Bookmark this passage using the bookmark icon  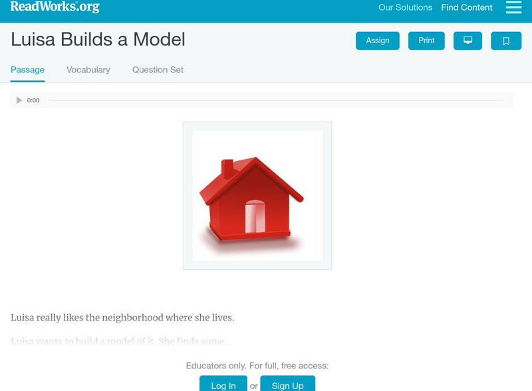pyautogui.click(x=507, y=41)
